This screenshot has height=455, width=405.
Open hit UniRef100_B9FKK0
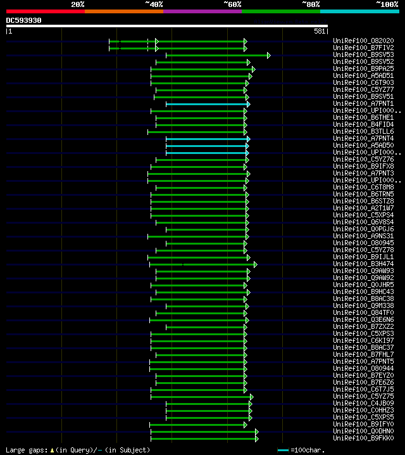pos(363,438)
